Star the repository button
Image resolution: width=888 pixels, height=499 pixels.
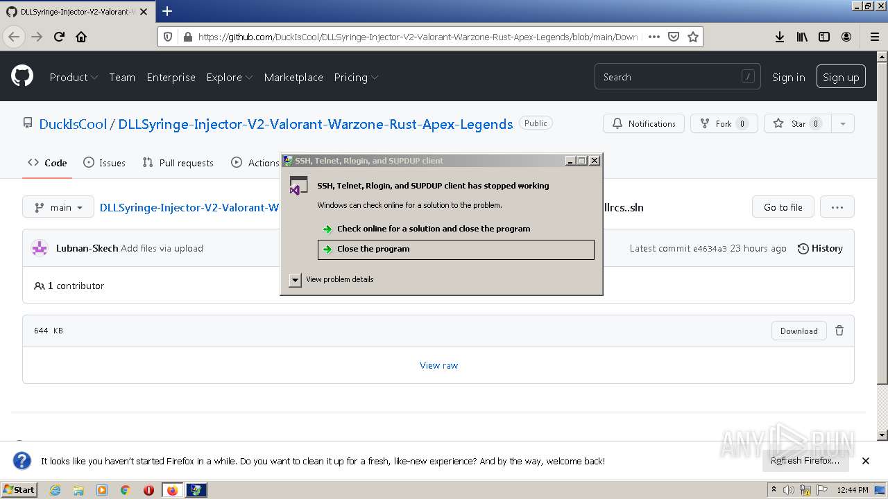pyautogui.click(x=798, y=124)
